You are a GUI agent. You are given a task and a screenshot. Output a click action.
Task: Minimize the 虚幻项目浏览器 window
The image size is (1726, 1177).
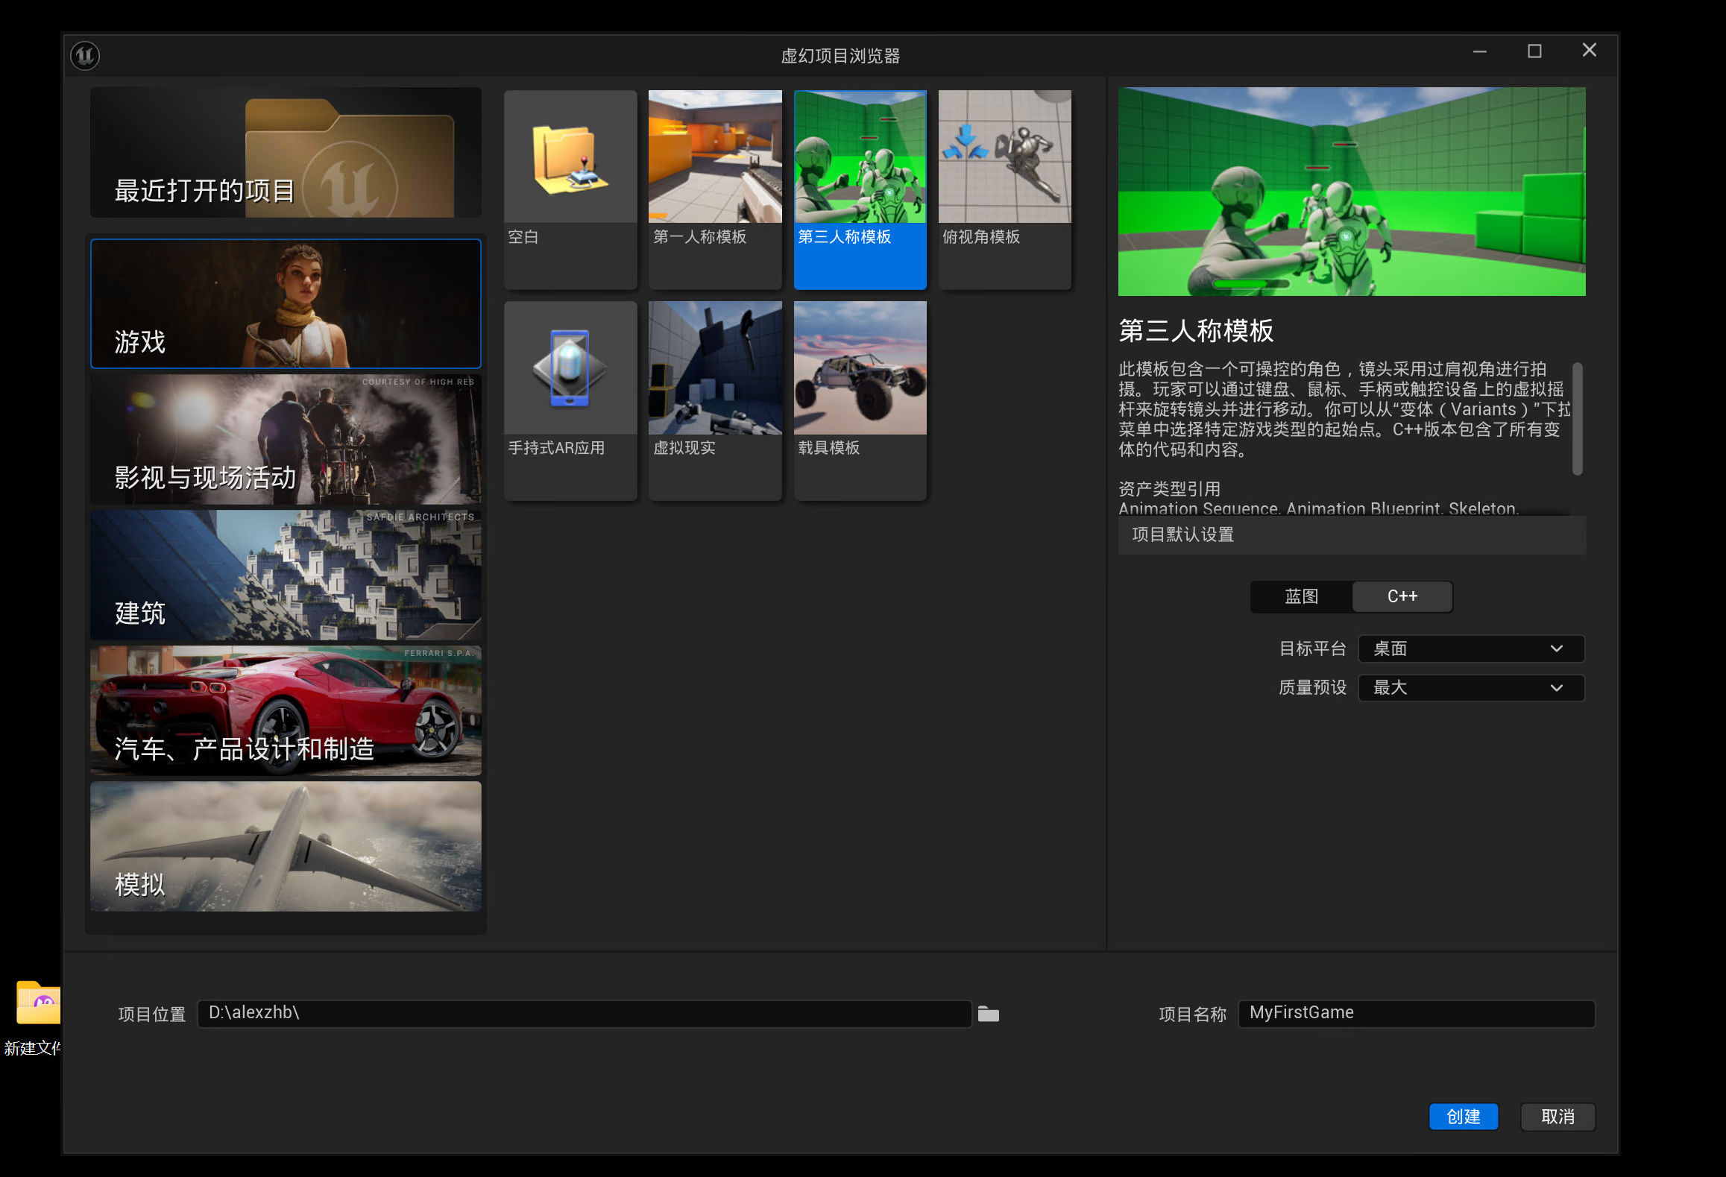tap(1479, 51)
